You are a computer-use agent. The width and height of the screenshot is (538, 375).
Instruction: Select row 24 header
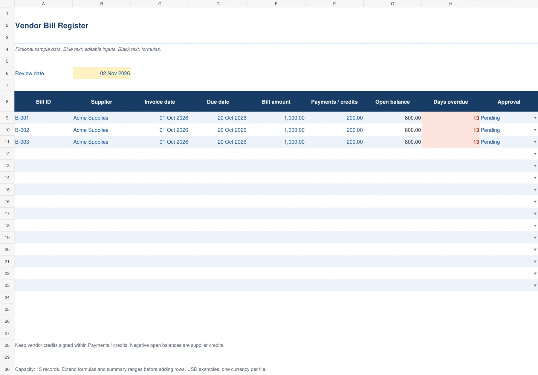7,297
